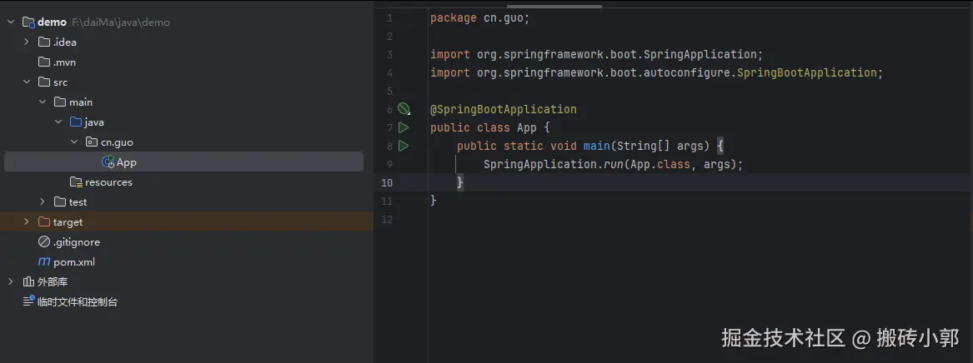
Task: Select the .mvn folder in project tree
Action: click(64, 62)
